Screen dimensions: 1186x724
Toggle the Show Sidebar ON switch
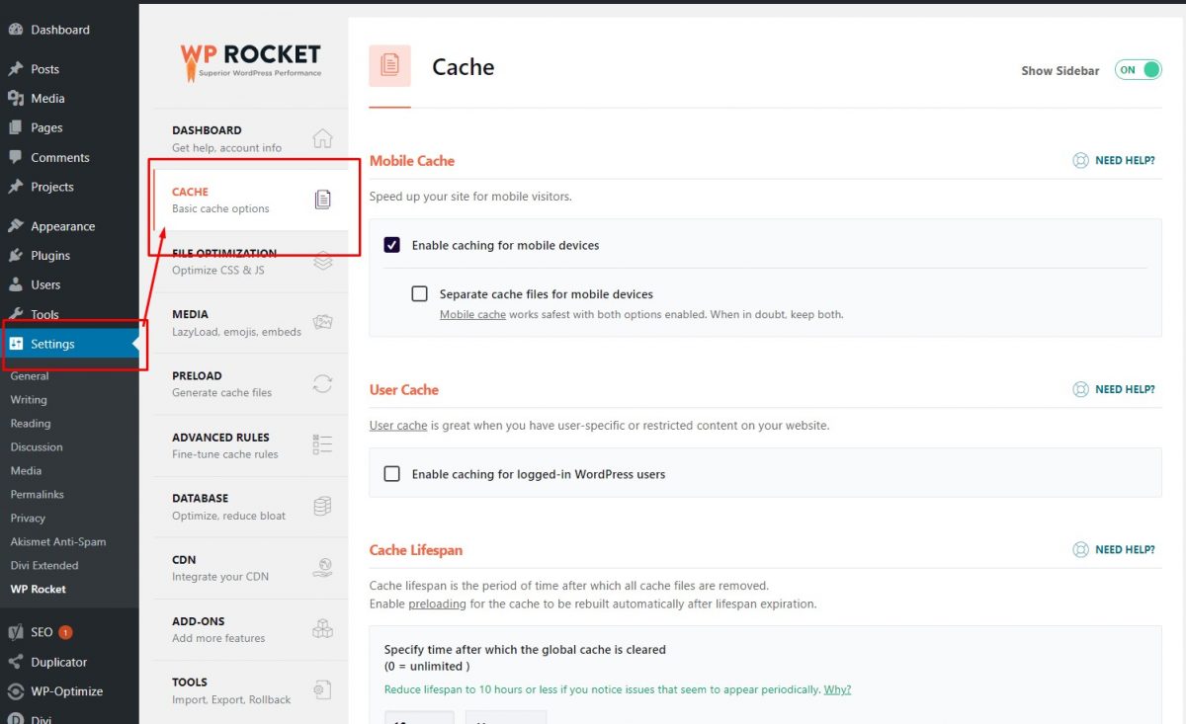(x=1138, y=70)
